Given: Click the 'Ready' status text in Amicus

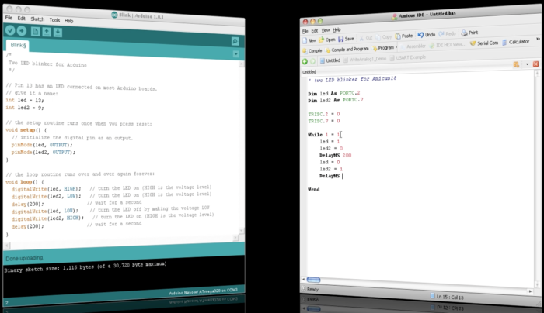Looking at the screenshot, I should tap(312, 289).
